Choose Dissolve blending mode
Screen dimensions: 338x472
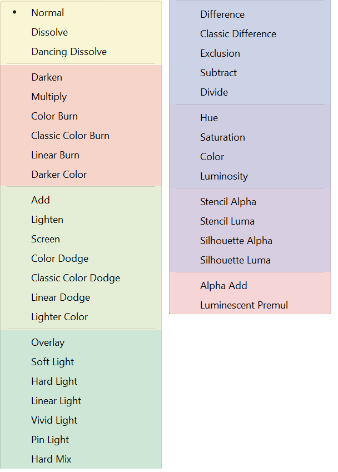pyautogui.click(x=49, y=32)
